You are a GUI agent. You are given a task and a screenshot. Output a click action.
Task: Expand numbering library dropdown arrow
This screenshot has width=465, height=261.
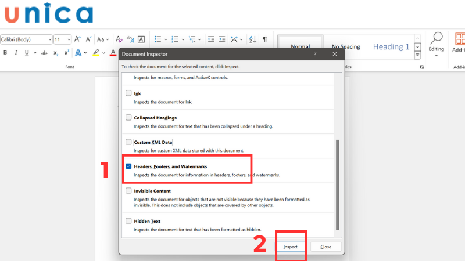[183, 39]
